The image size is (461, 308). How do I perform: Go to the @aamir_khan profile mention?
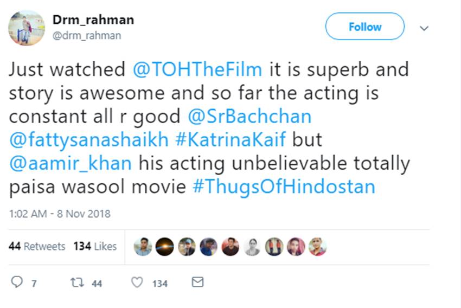tap(71, 163)
